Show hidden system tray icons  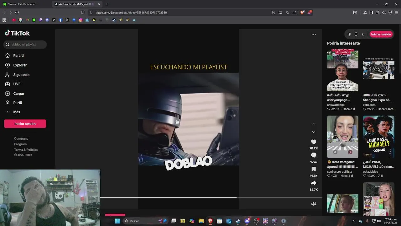[x=354, y=221]
